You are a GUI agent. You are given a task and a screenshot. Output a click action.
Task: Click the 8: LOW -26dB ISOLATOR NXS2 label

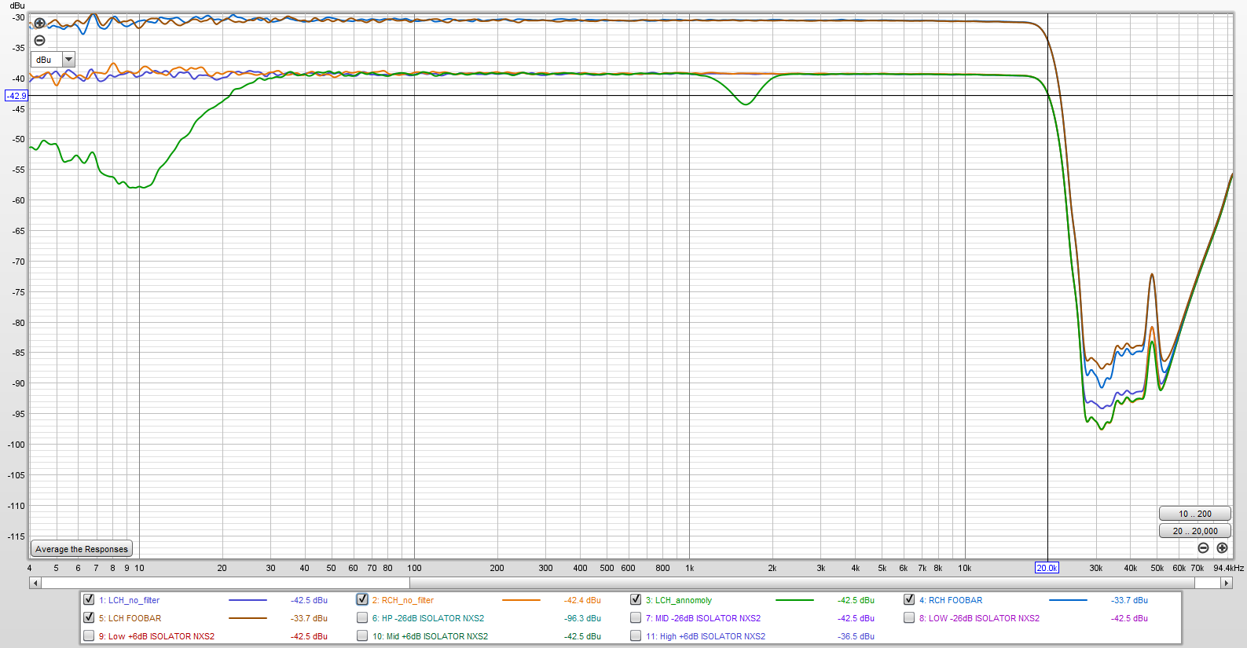pyautogui.click(x=979, y=618)
